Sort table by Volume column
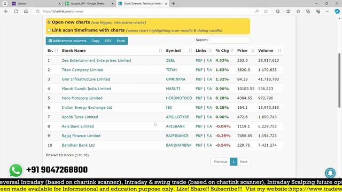This screenshot has height=192, width=342. point(269,51)
